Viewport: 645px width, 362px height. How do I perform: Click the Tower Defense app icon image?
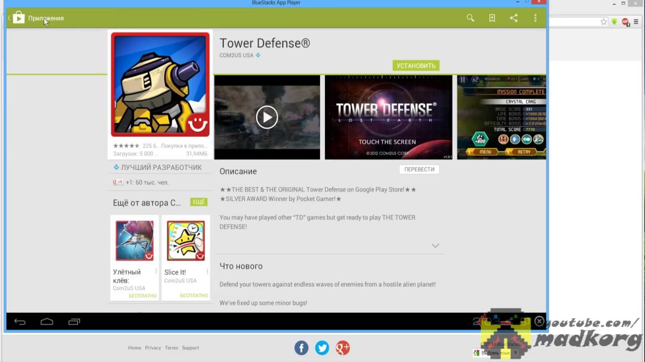160,84
